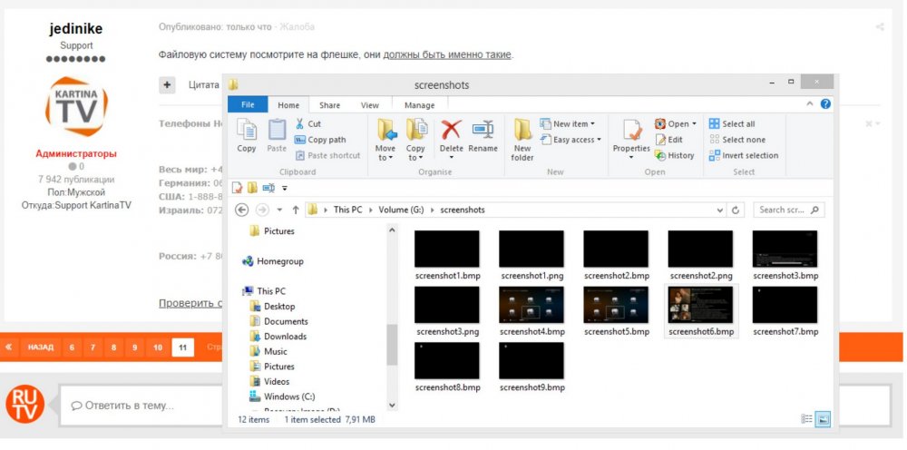Open the Easy access dropdown

click(x=568, y=140)
